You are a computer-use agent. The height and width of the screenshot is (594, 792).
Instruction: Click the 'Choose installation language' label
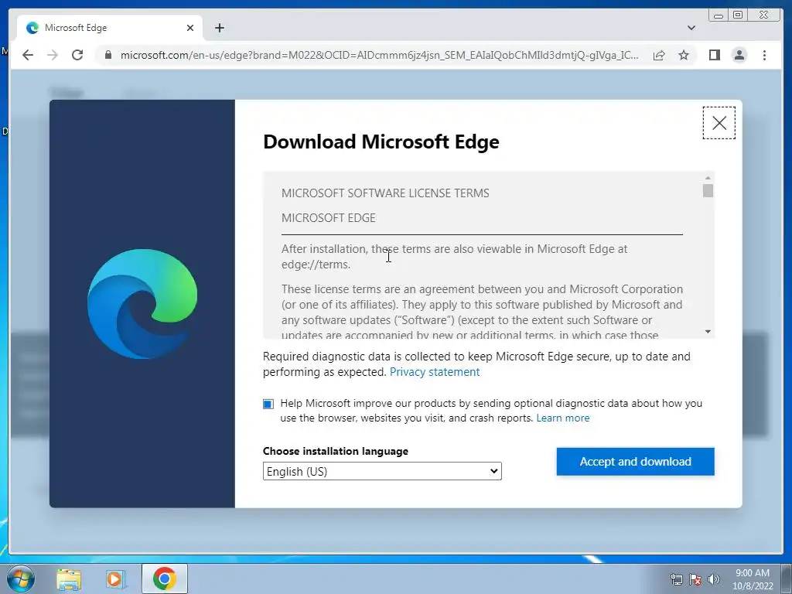pos(336,451)
